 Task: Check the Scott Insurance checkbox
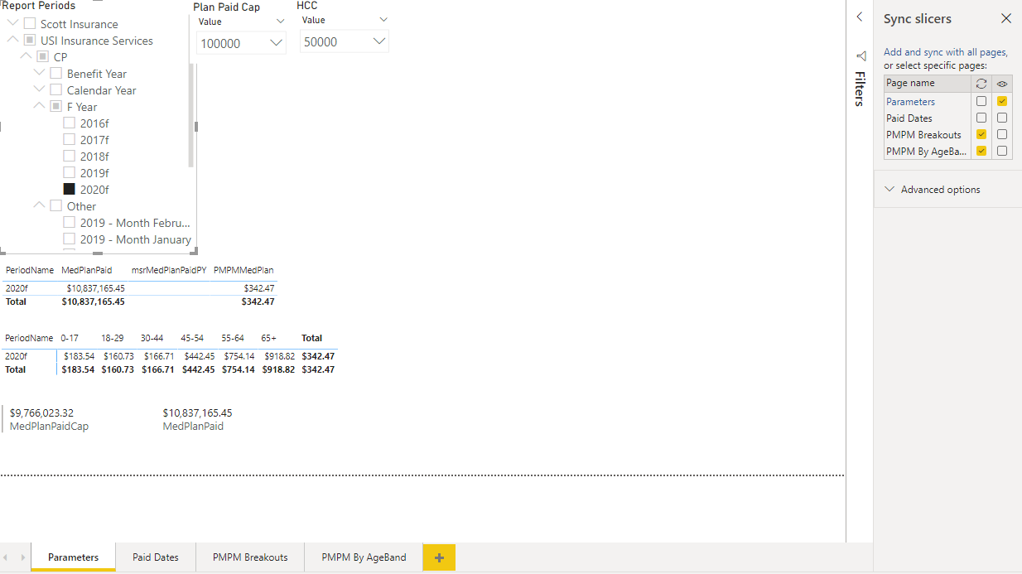[x=30, y=23]
